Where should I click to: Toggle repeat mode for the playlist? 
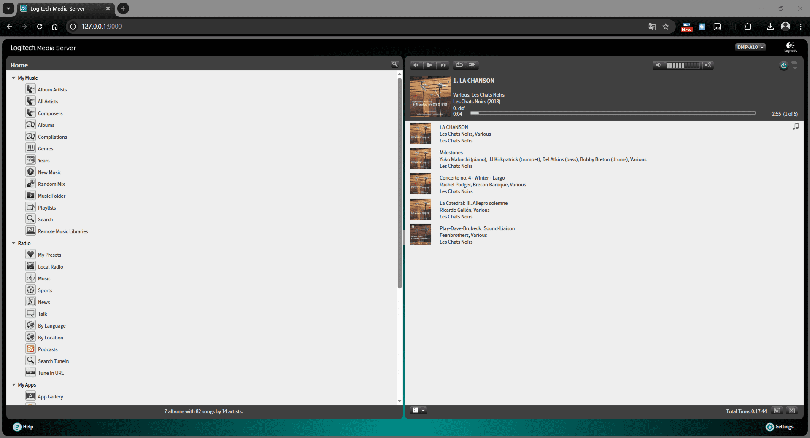tap(459, 65)
